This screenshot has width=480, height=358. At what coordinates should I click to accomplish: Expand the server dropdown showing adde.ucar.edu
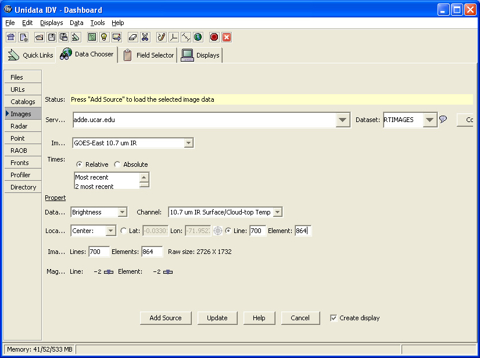pyautogui.click(x=342, y=120)
